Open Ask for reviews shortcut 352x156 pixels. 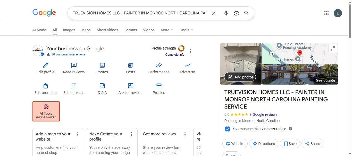tap(130, 89)
